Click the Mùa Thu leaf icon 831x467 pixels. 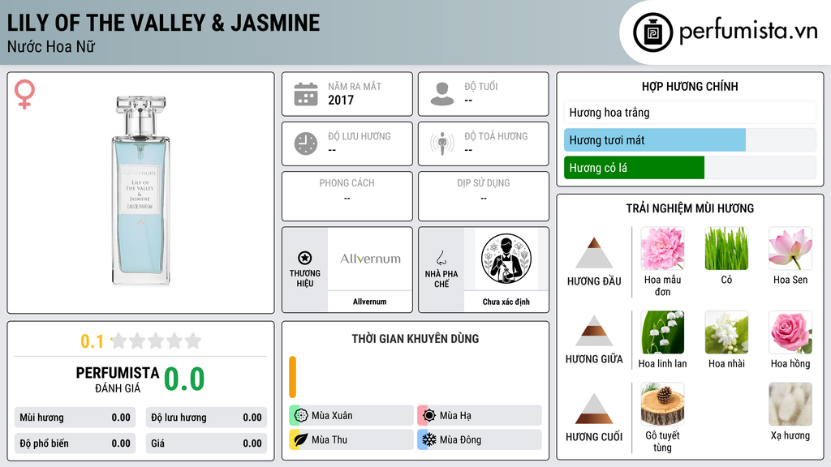[x=301, y=439]
